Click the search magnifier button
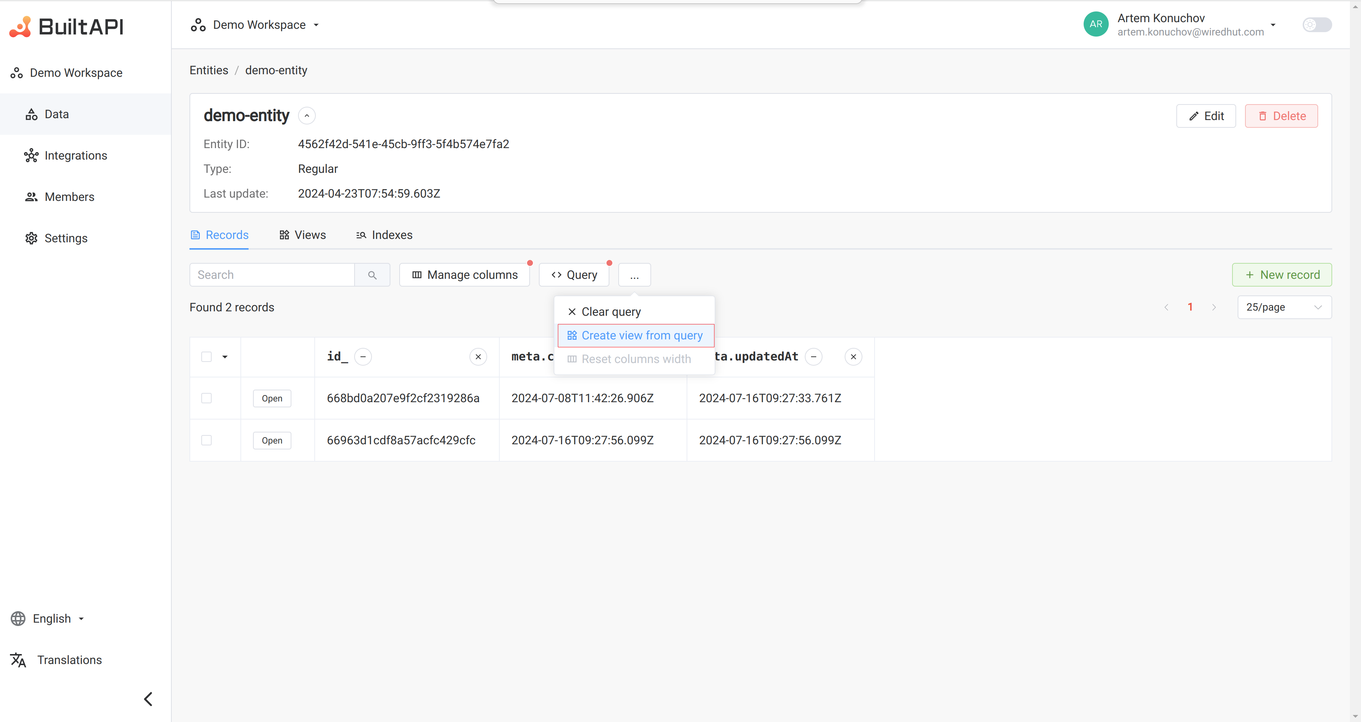 pos(373,275)
